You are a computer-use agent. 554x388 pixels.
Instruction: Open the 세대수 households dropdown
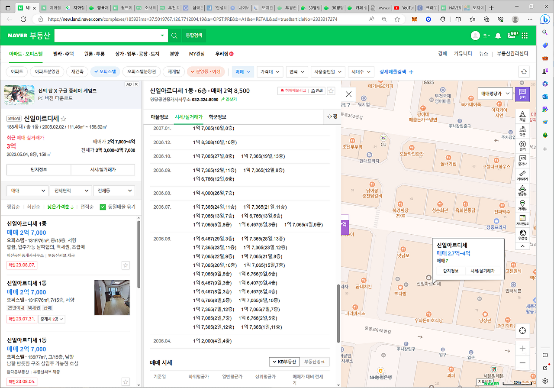(361, 72)
